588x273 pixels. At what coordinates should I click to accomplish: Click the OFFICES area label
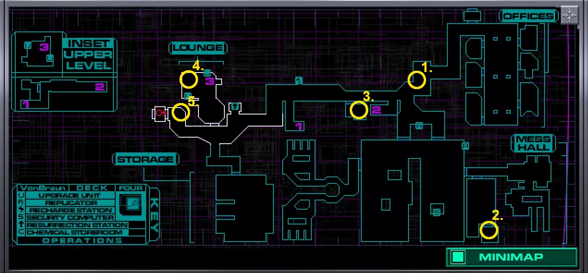click(x=529, y=16)
